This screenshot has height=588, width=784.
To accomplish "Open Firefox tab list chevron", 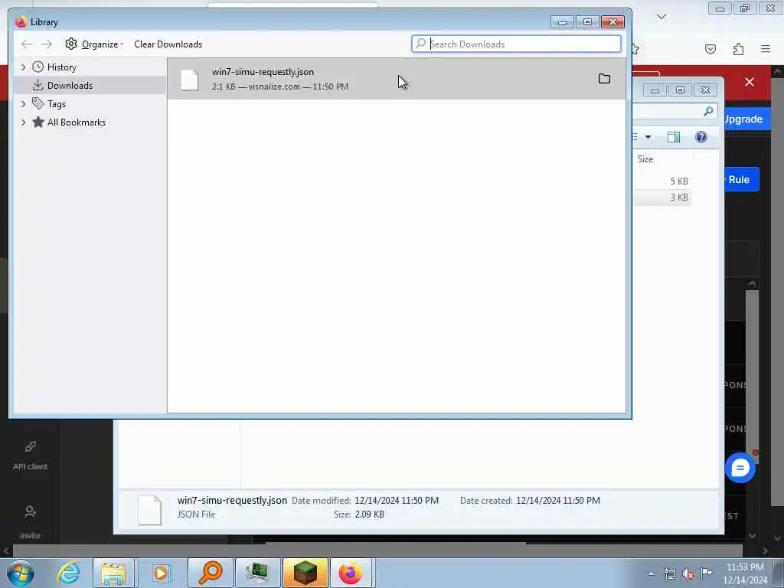I will tap(661, 17).
